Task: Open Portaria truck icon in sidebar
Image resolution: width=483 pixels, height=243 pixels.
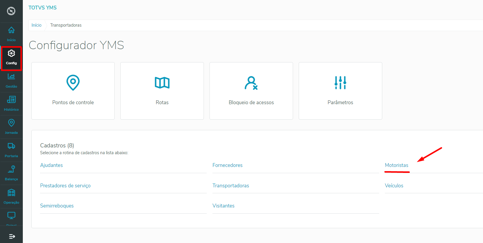Action: coord(11,146)
